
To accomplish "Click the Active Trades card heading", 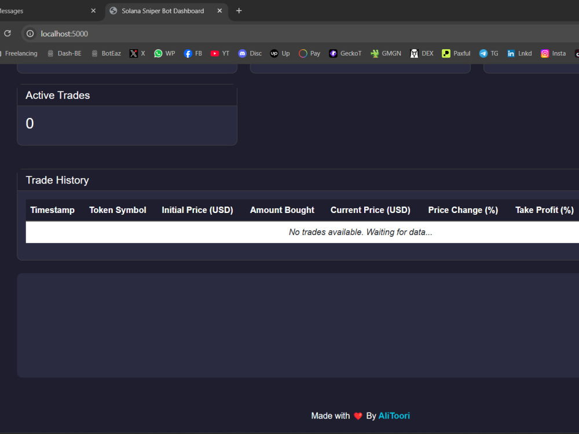I will (57, 95).
